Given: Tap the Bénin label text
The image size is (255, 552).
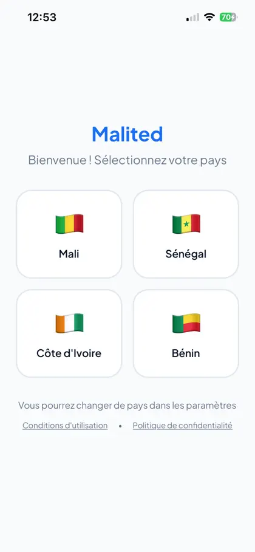Looking at the screenshot, I should [186, 353].
